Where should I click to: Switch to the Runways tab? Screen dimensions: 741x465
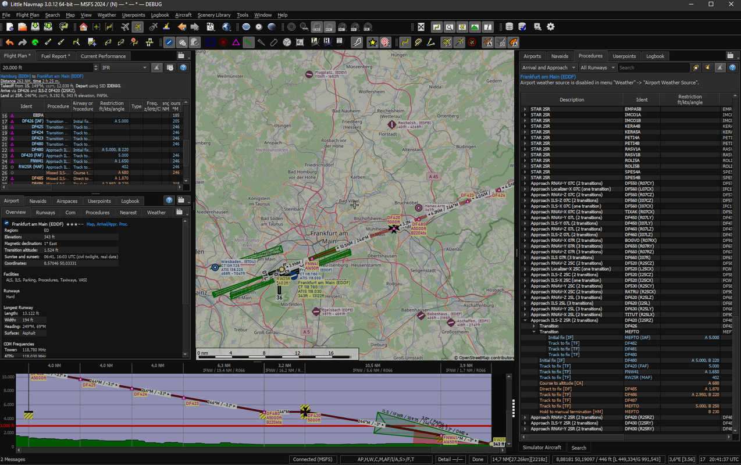pos(45,212)
